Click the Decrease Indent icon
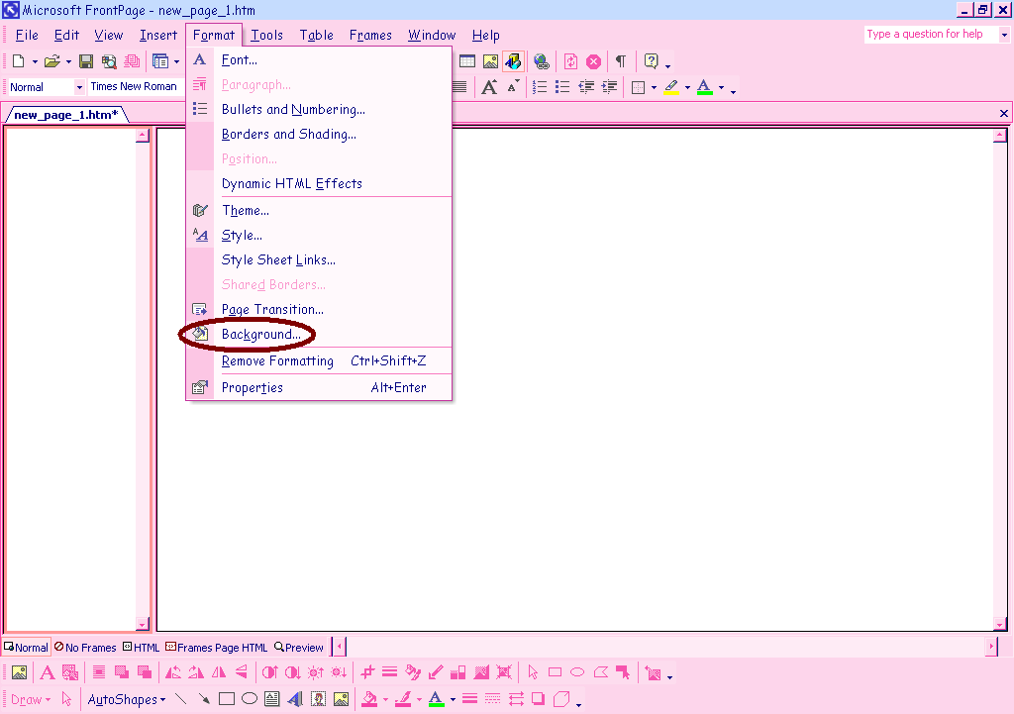This screenshot has width=1014, height=714. click(586, 87)
